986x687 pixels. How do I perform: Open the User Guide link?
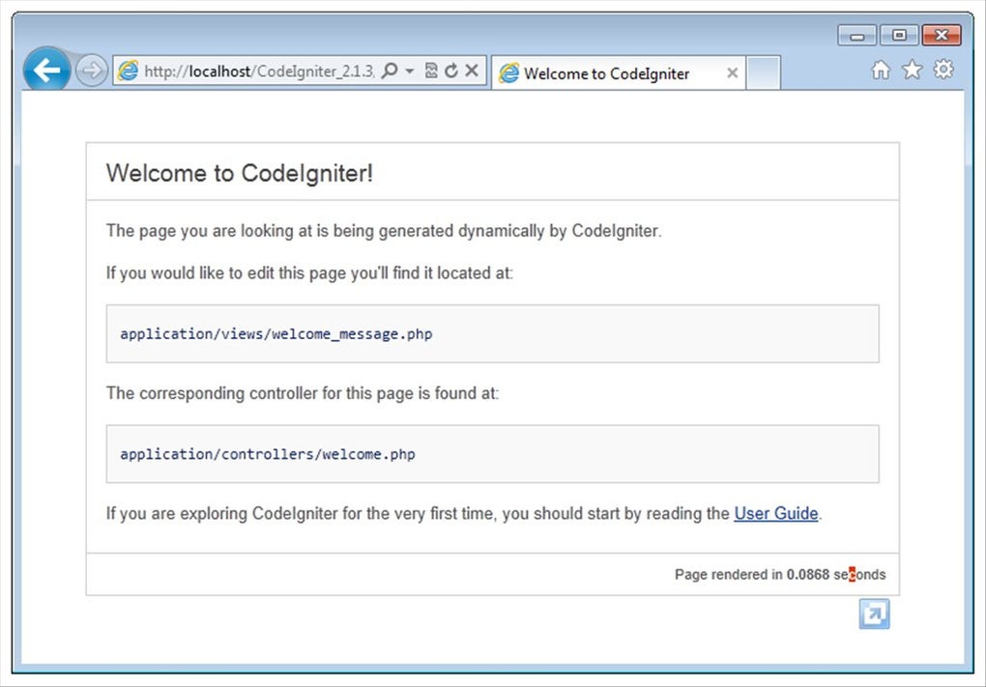click(x=775, y=513)
